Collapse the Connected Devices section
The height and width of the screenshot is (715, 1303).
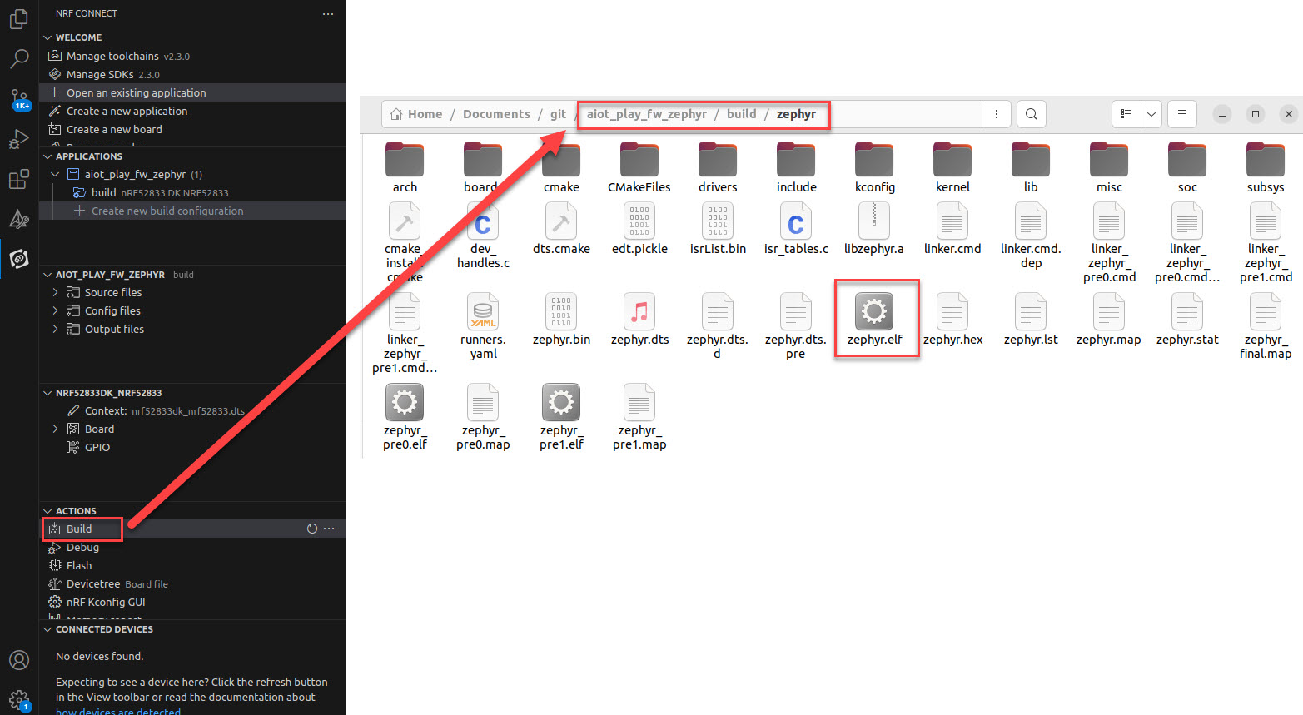(47, 629)
